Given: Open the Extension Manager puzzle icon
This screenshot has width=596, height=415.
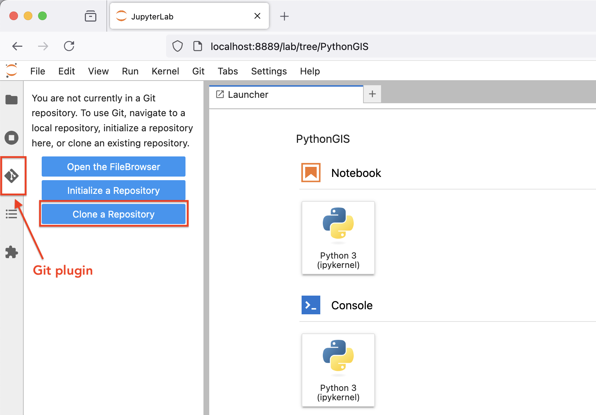Looking at the screenshot, I should click(12, 252).
